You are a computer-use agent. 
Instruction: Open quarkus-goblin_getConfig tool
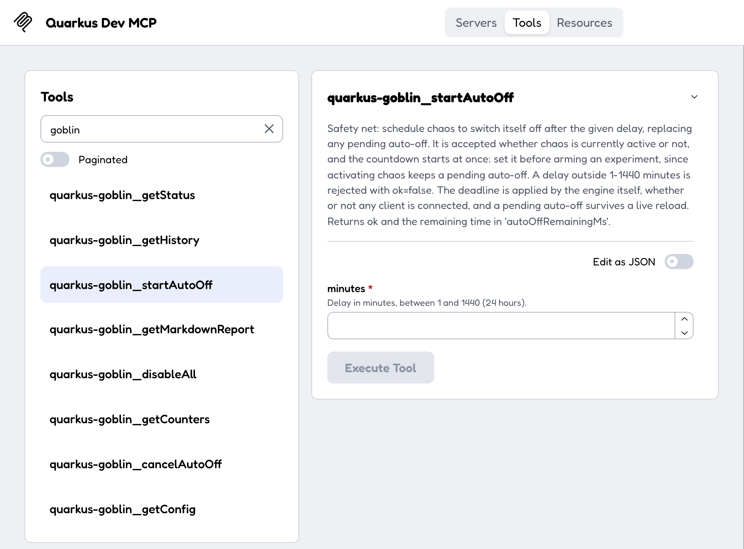click(161, 509)
